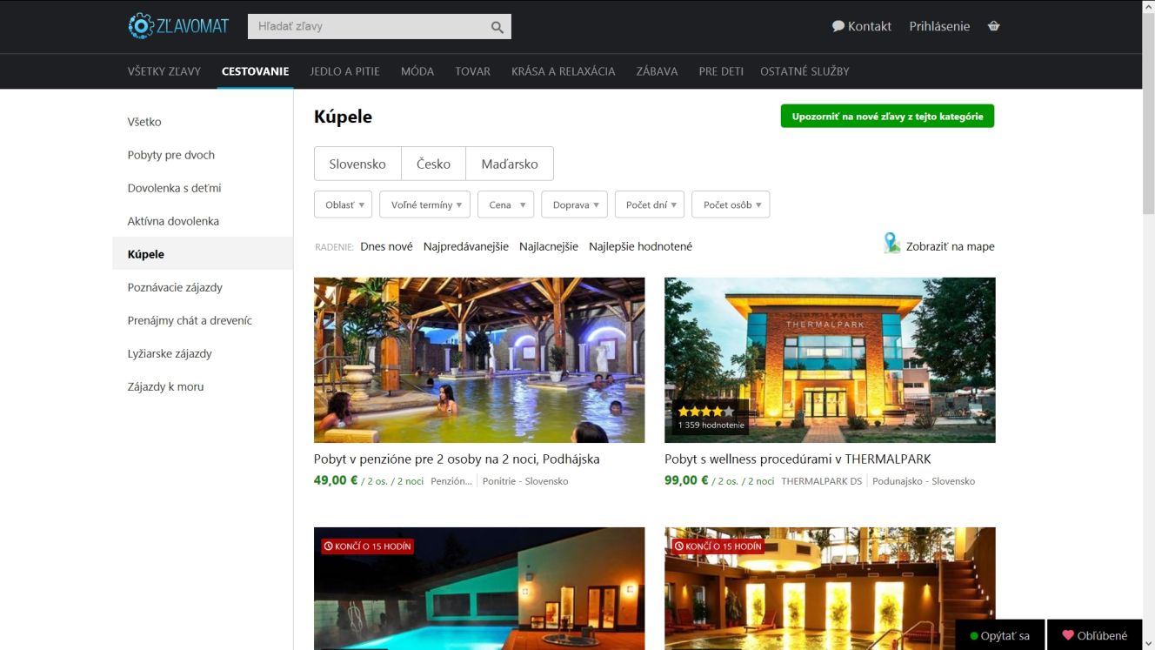Viewport: 1155px width, 650px height.
Task: Click '1 359 hodnotenie' rating count
Action: coord(711,426)
